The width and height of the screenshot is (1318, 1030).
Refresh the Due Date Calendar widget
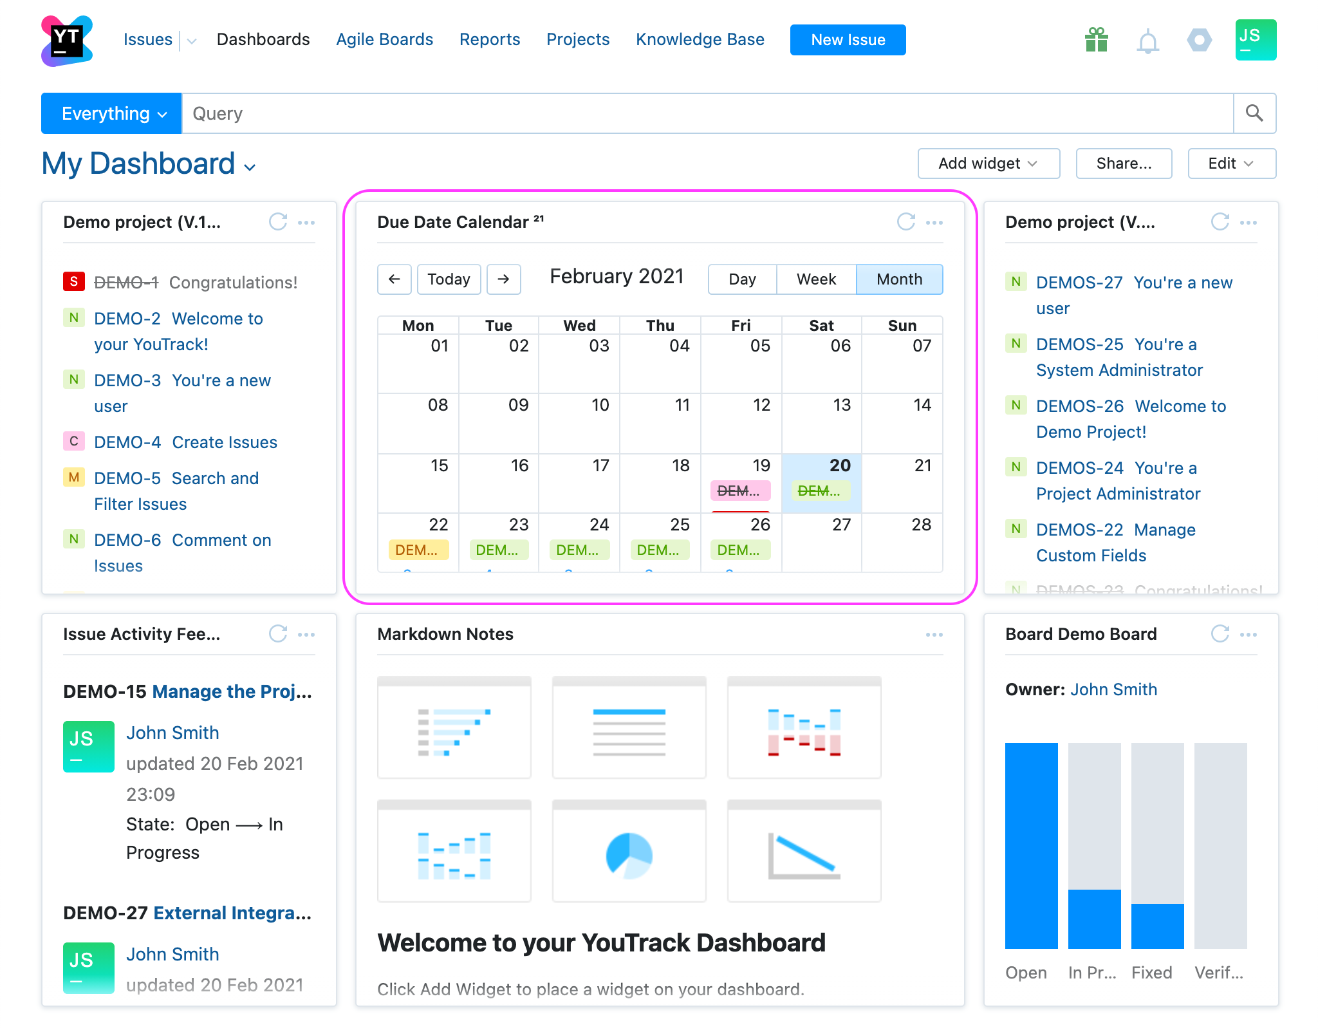[906, 223]
